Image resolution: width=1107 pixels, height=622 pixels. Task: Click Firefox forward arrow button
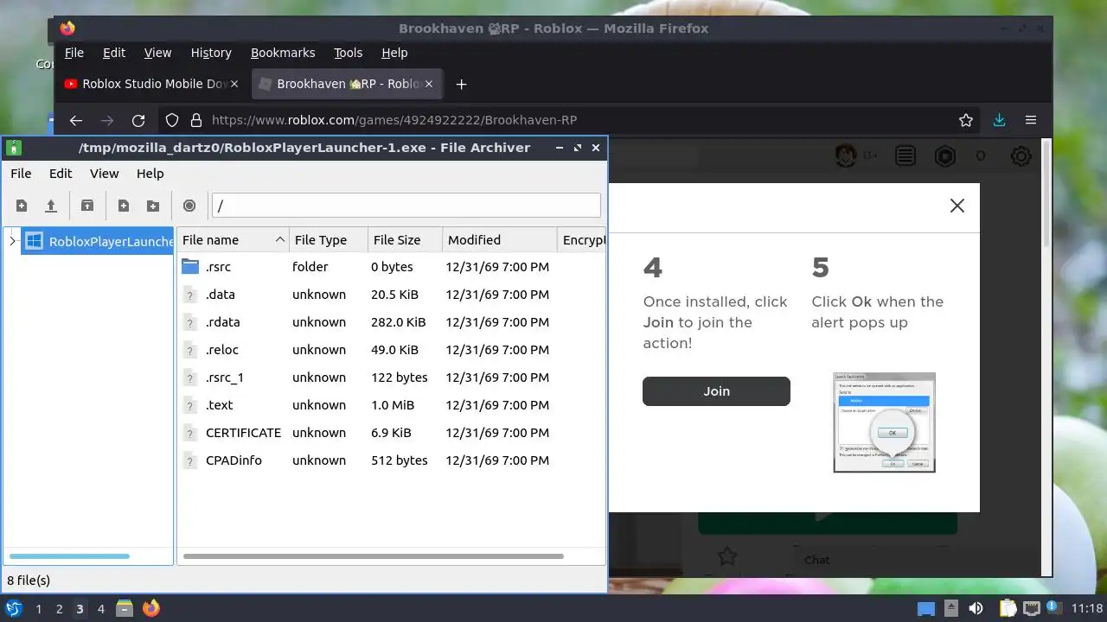click(107, 120)
